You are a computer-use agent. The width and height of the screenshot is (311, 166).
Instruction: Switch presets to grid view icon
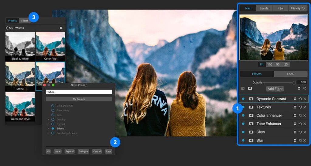coord(61,28)
